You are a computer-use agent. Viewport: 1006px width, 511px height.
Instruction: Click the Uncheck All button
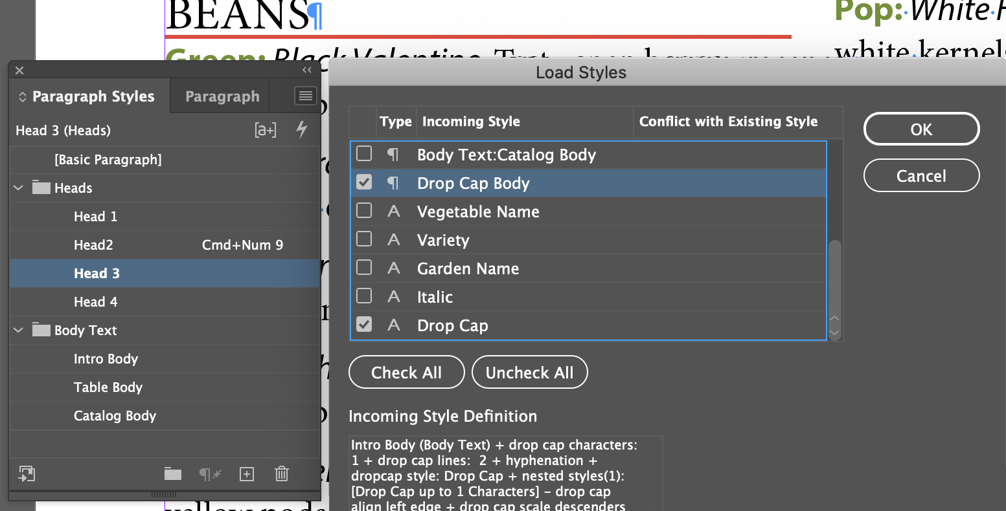point(530,373)
